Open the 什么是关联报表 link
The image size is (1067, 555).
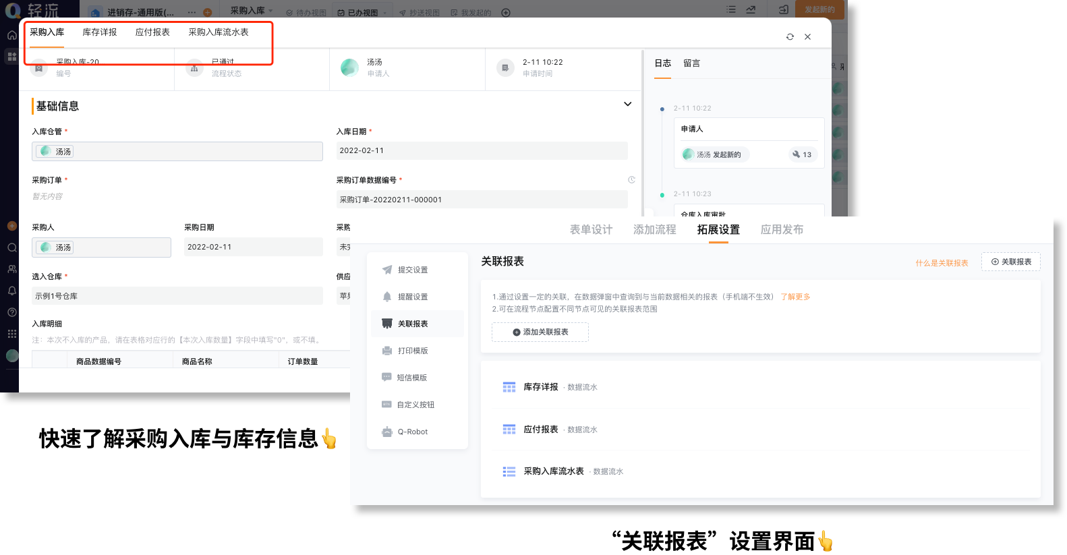click(942, 263)
